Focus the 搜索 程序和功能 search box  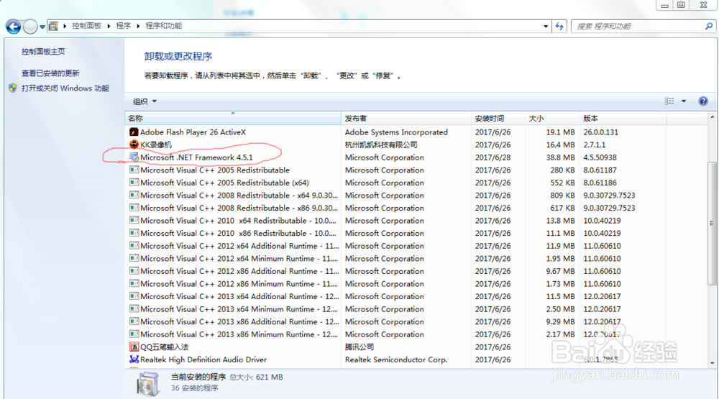click(x=637, y=26)
